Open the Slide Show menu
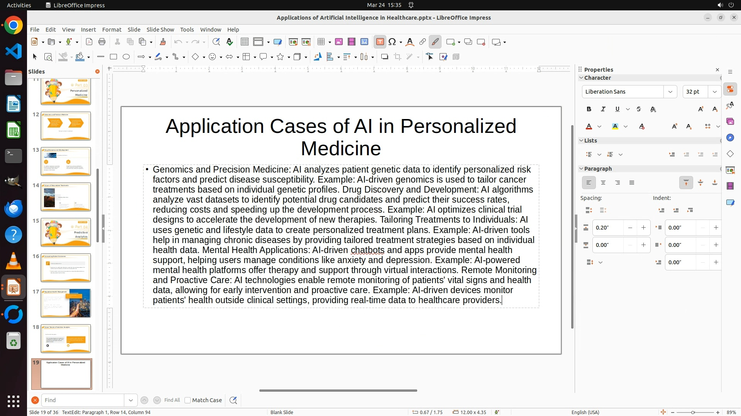The width and height of the screenshot is (741, 416). pos(160,30)
